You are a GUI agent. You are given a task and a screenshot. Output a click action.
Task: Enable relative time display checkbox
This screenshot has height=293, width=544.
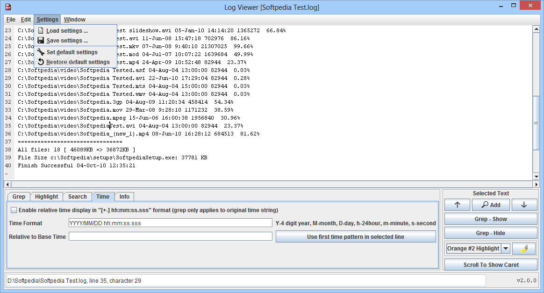[14, 210]
